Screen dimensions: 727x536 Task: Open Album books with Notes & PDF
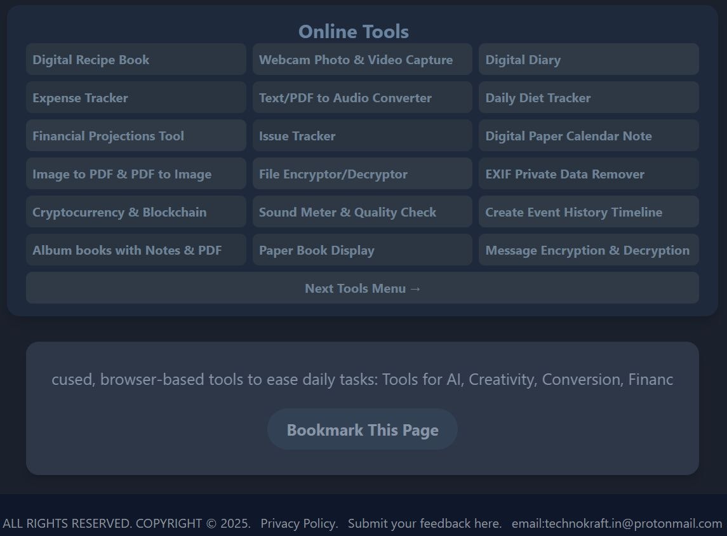coord(135,250)
